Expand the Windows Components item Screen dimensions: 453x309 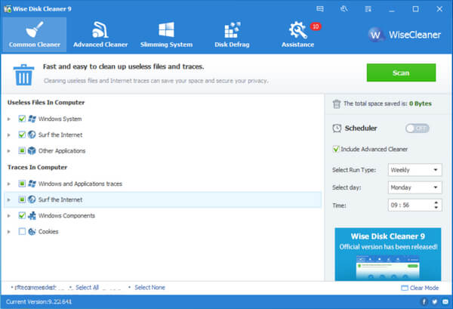pyautogui.click(x=9, y=215)
